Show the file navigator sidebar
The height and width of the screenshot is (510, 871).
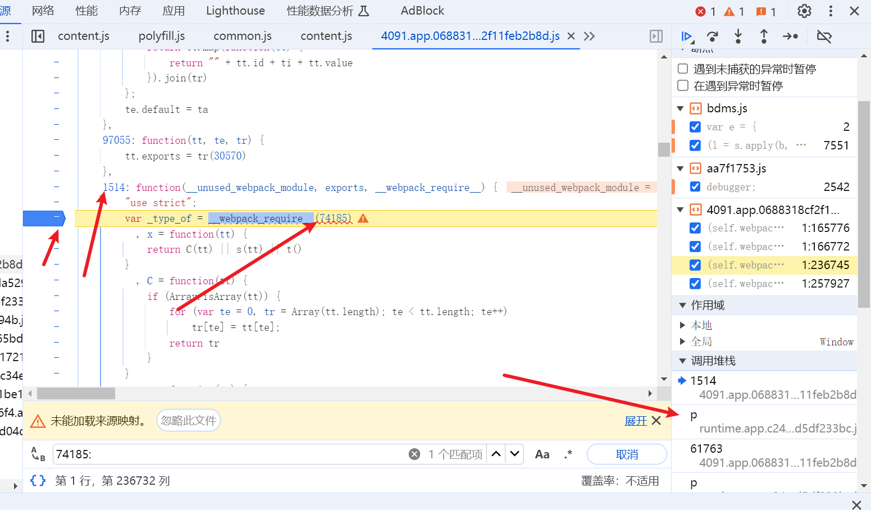(x=38, y=36)
